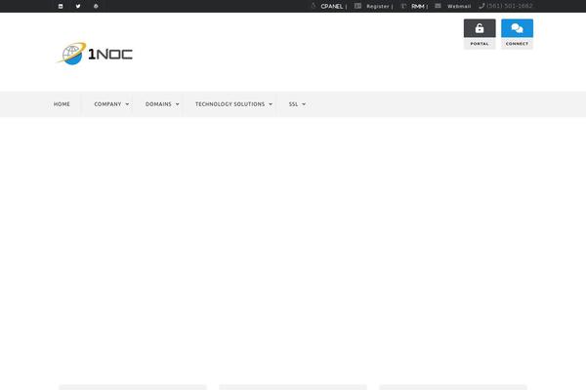
Task: Open the CPANEL link
Action: [x=332, y=7]
